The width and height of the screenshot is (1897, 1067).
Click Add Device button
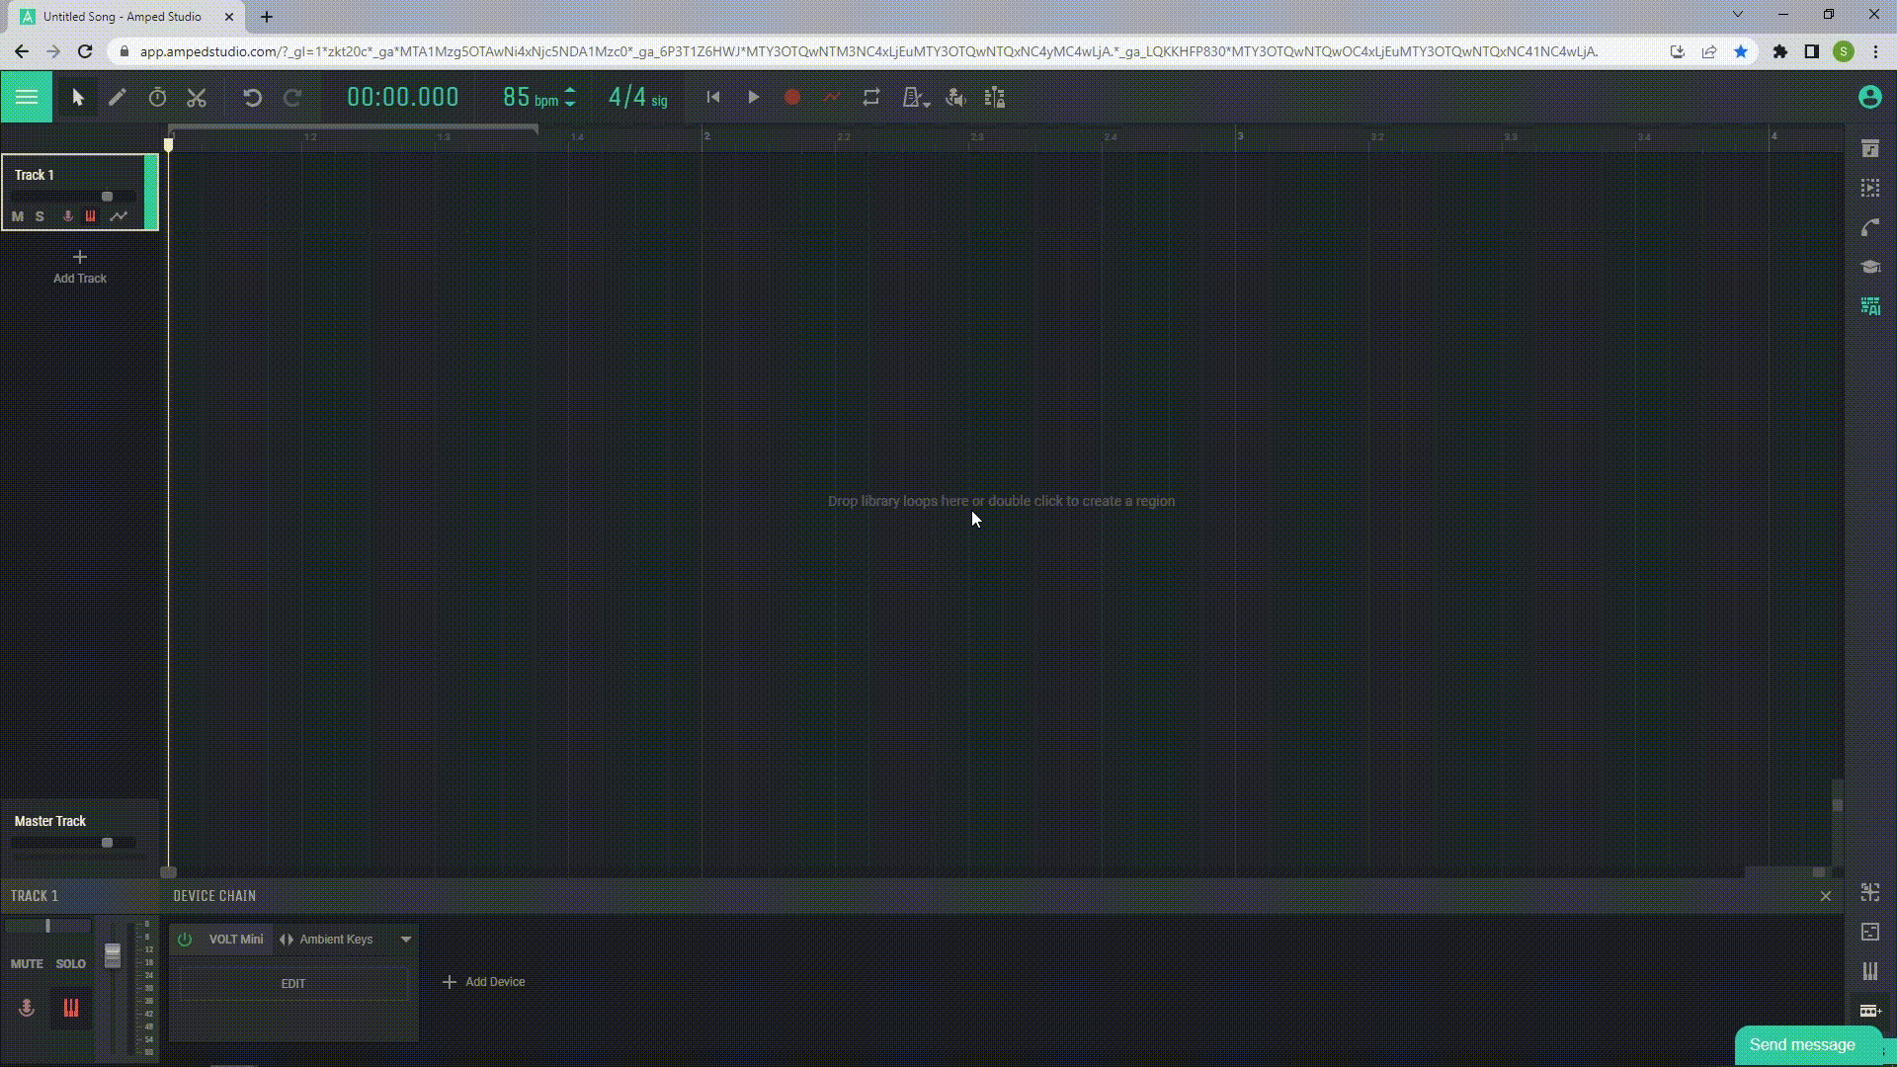[482, 981]
